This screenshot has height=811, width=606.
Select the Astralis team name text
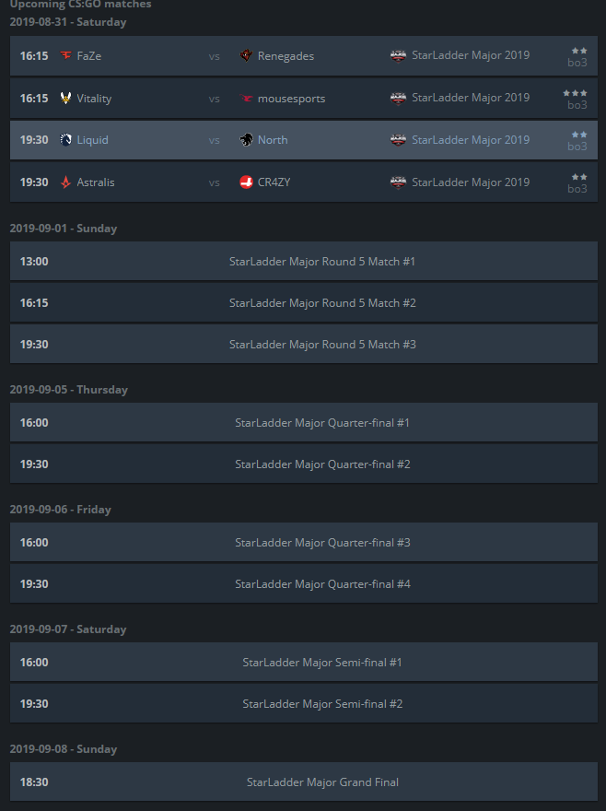point(96,182)
